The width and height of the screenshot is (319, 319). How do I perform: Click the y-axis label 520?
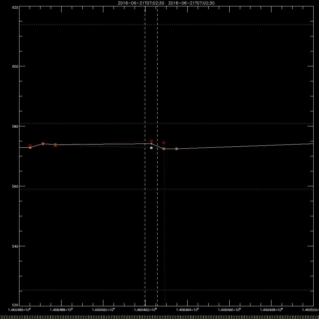15,305
